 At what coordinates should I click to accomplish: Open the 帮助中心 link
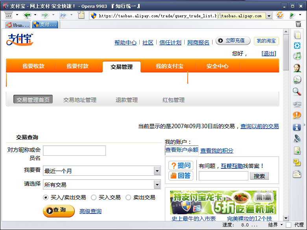tap(126, 42)
